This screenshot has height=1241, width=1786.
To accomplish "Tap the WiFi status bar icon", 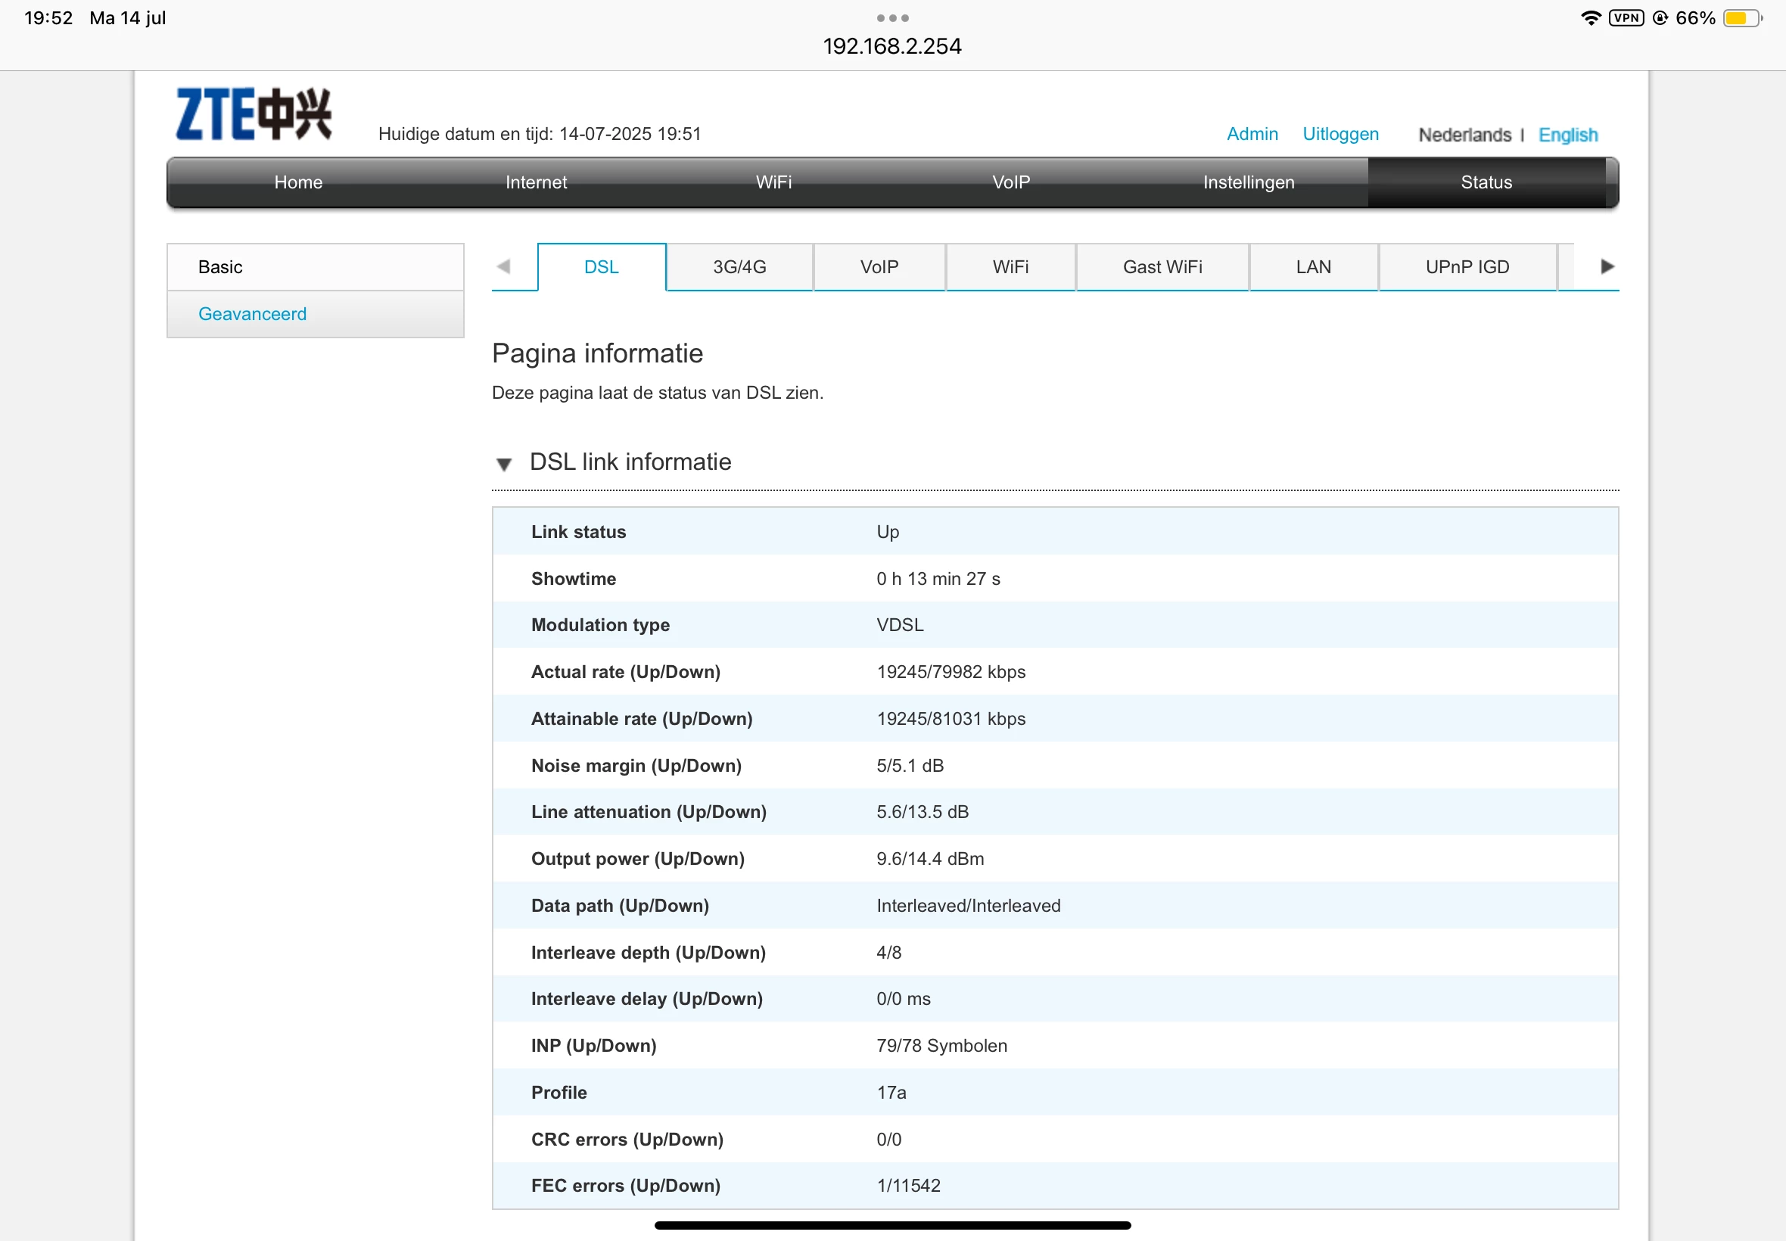I will pos(1590,18).
